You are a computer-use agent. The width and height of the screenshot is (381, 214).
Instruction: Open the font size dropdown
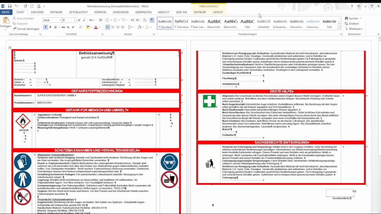click(74, 20)
